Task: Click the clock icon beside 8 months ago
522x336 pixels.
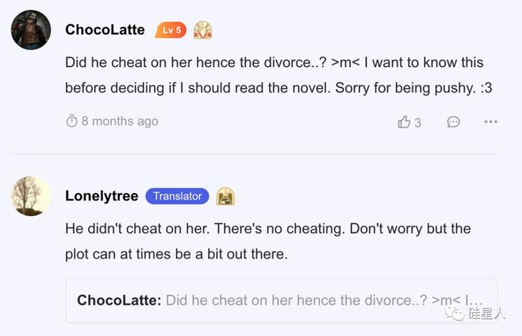Action: coord(72,121)
